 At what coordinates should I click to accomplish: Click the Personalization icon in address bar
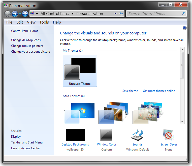[32, 13]
